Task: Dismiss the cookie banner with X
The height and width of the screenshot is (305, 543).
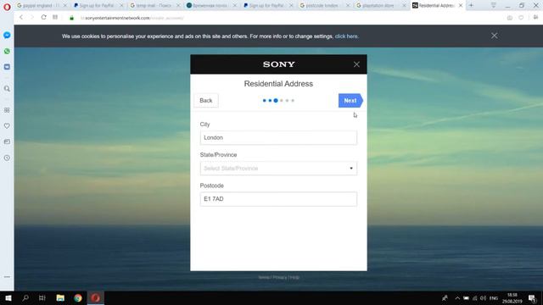Action: click(x=494, y=36)
